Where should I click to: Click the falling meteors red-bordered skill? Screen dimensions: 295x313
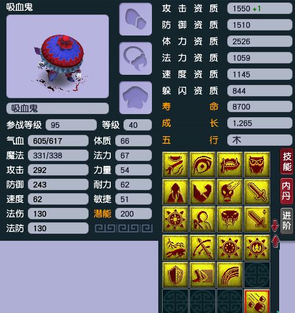[257, 302]
